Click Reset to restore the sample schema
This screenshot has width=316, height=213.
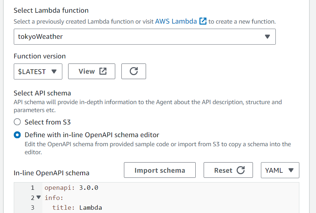pos(228,170)
